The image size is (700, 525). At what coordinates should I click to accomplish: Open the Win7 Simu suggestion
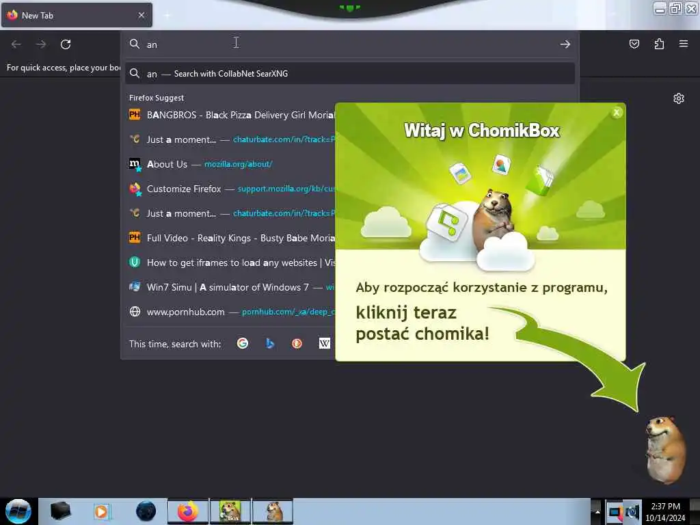[231, 288]
